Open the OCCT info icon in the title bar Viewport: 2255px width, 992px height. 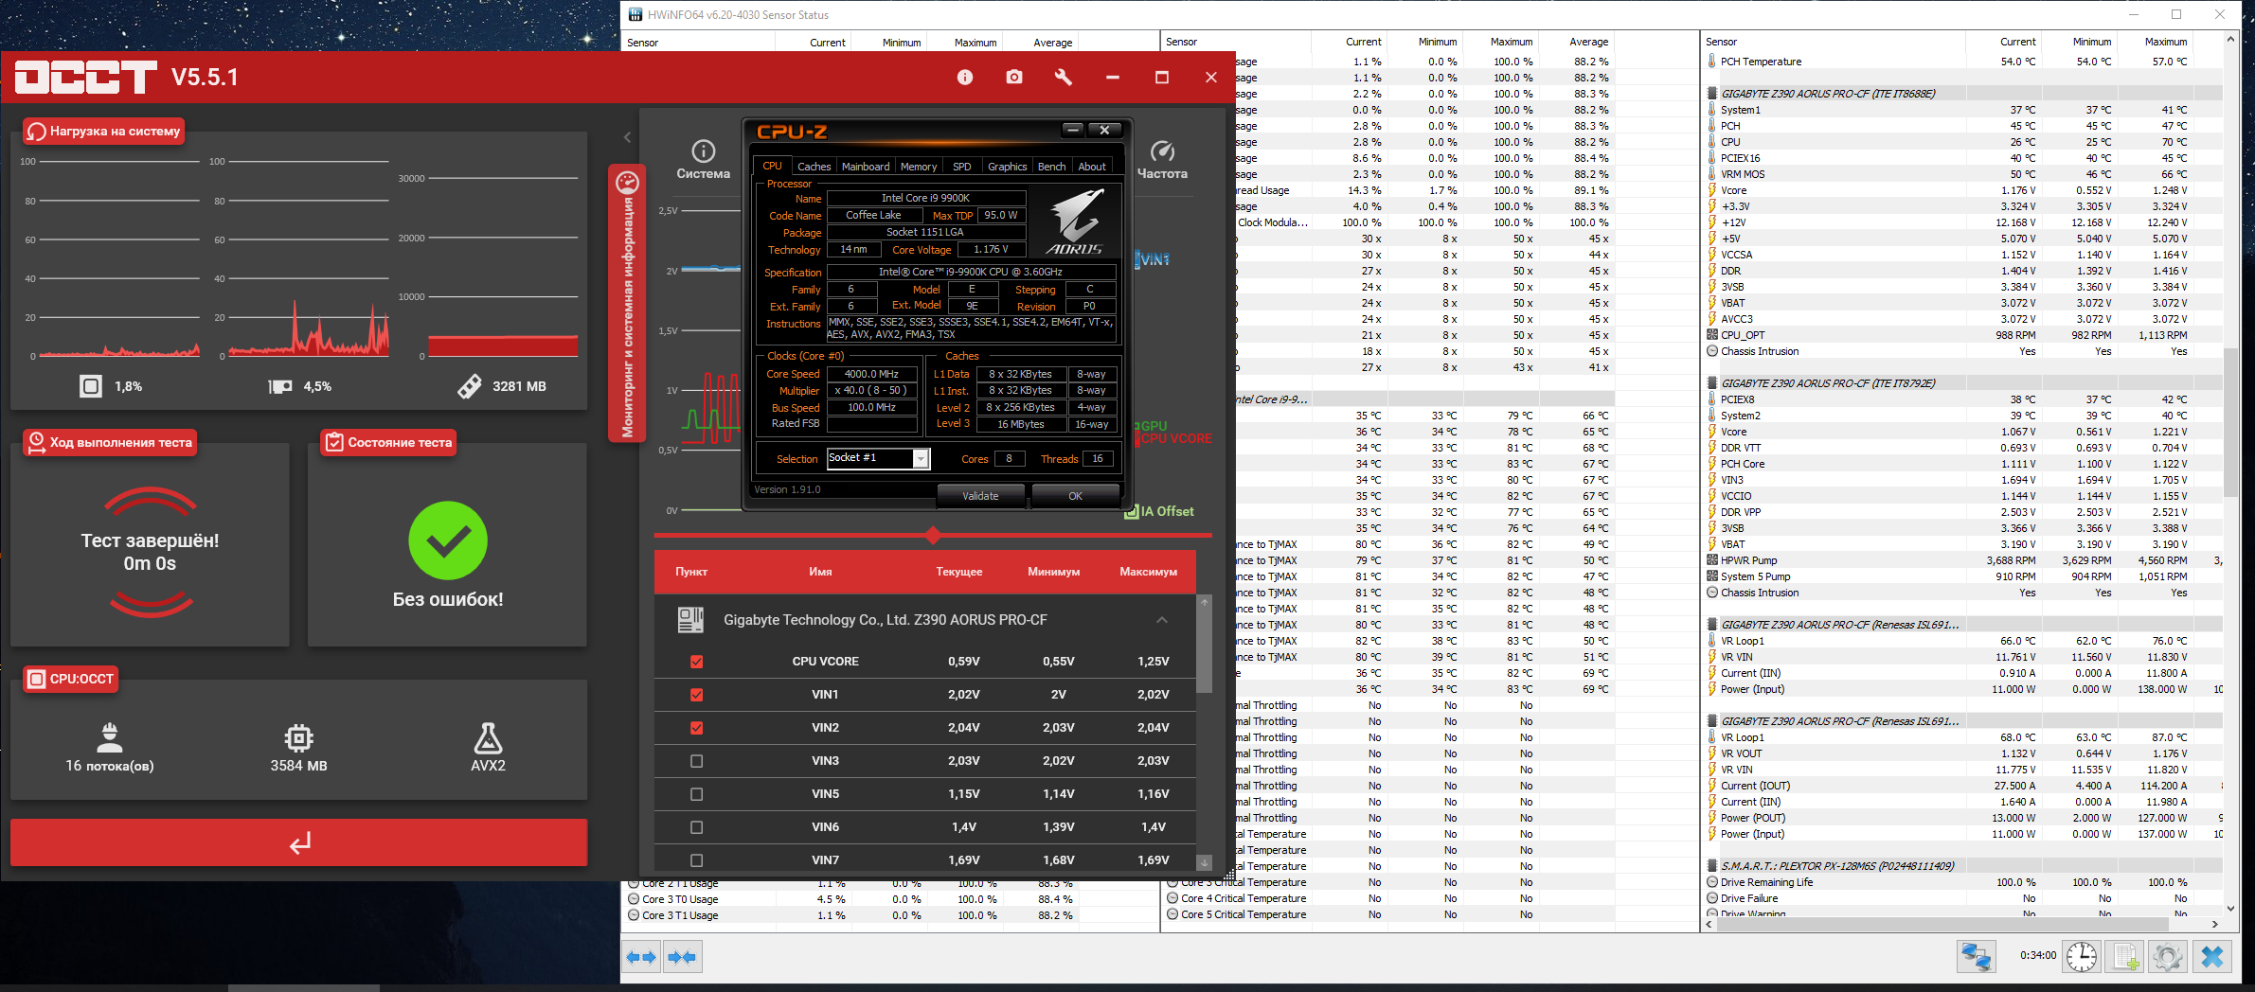(x=964, y=78)
